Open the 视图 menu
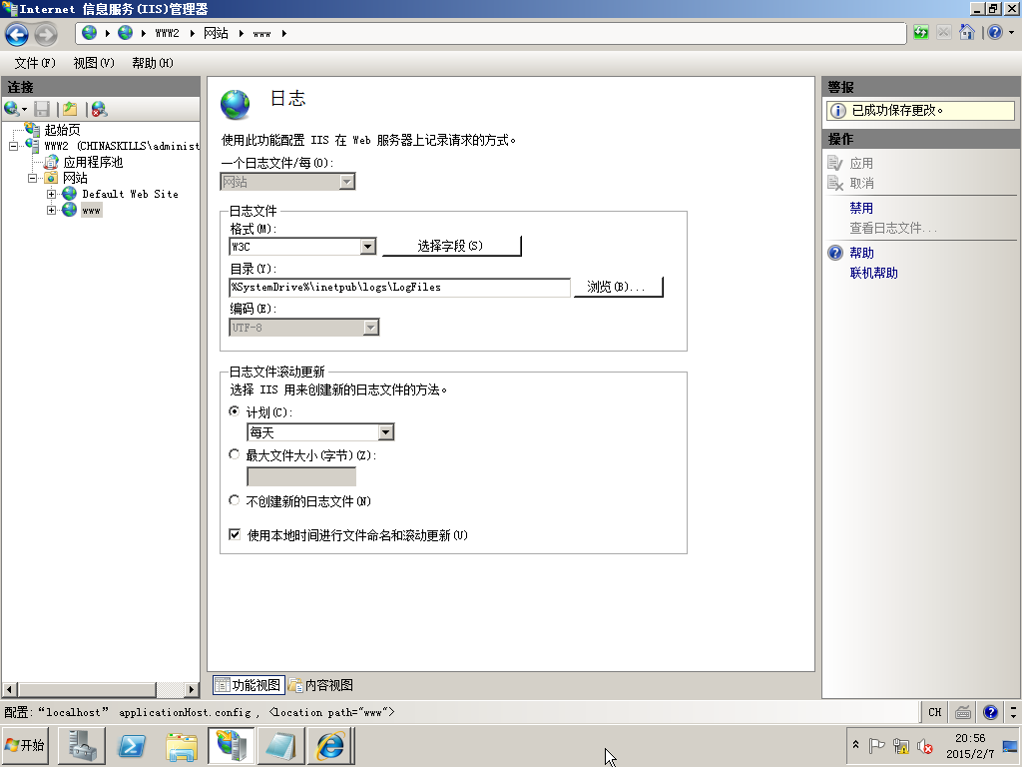Image resolution: width=1022 pixels, height=767 pixels. click(x=94, y=63)
